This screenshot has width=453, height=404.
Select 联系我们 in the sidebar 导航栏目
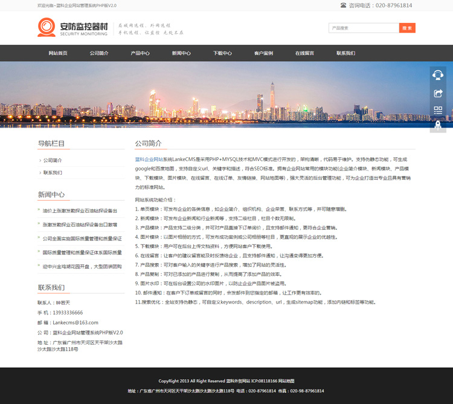[x=53, y=172]
